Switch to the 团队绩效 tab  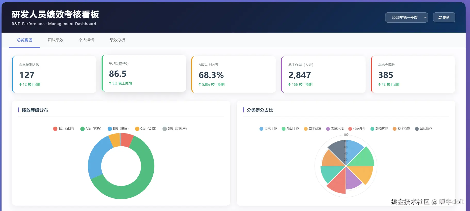[55, 40]
